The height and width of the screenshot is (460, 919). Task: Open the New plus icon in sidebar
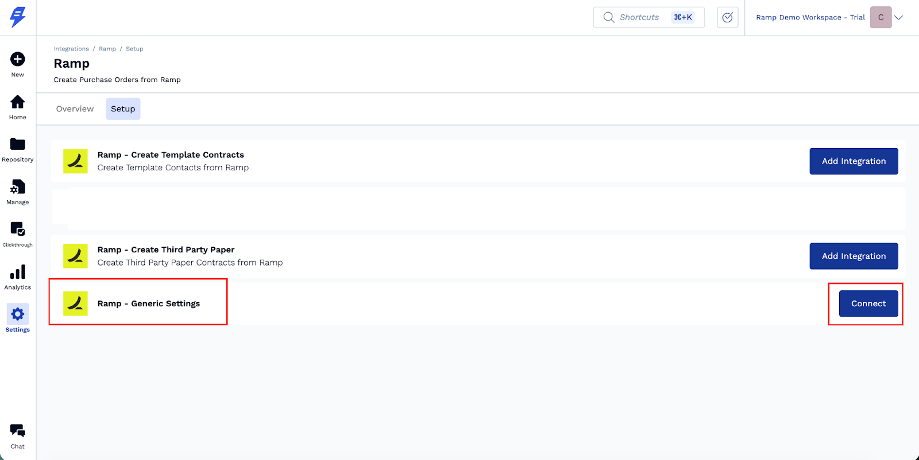18,59
